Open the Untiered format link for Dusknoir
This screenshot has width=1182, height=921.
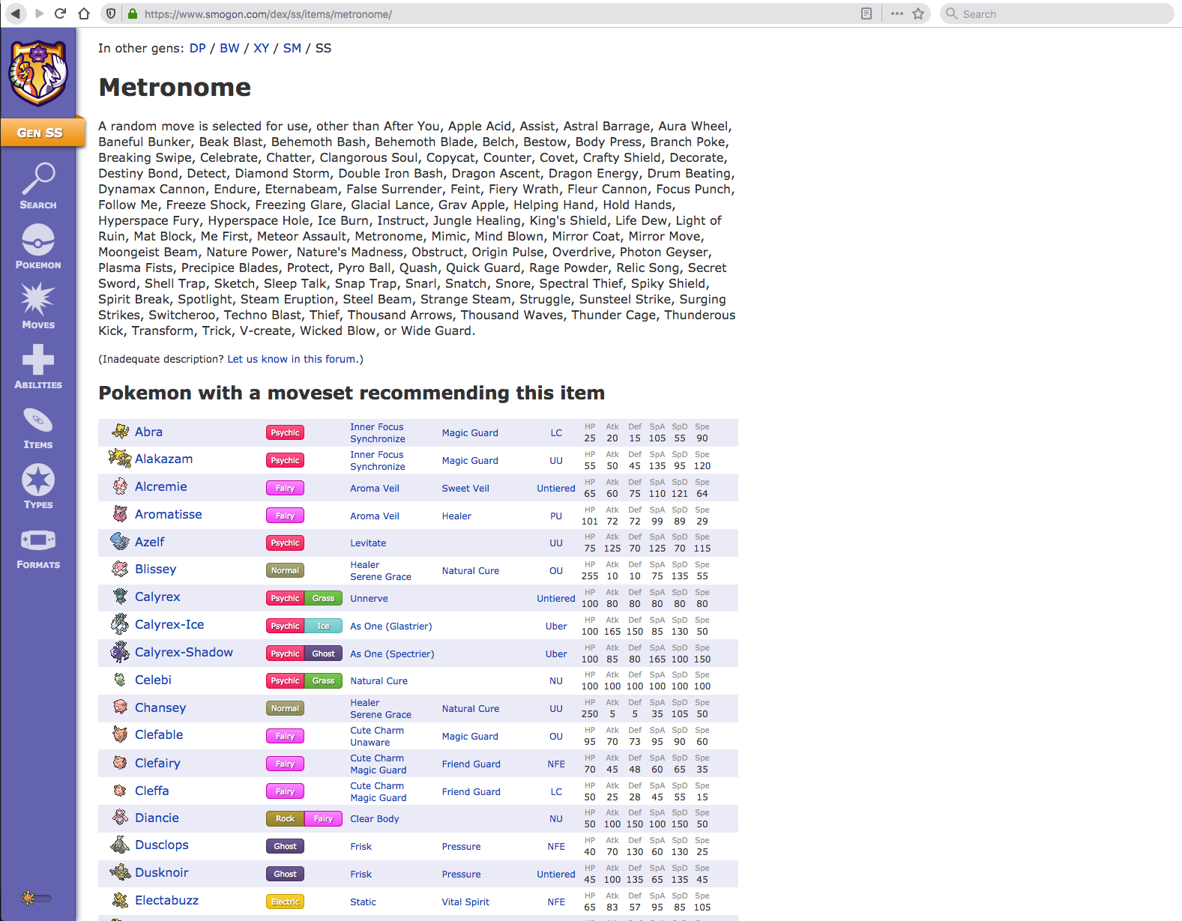click(556, 874)
